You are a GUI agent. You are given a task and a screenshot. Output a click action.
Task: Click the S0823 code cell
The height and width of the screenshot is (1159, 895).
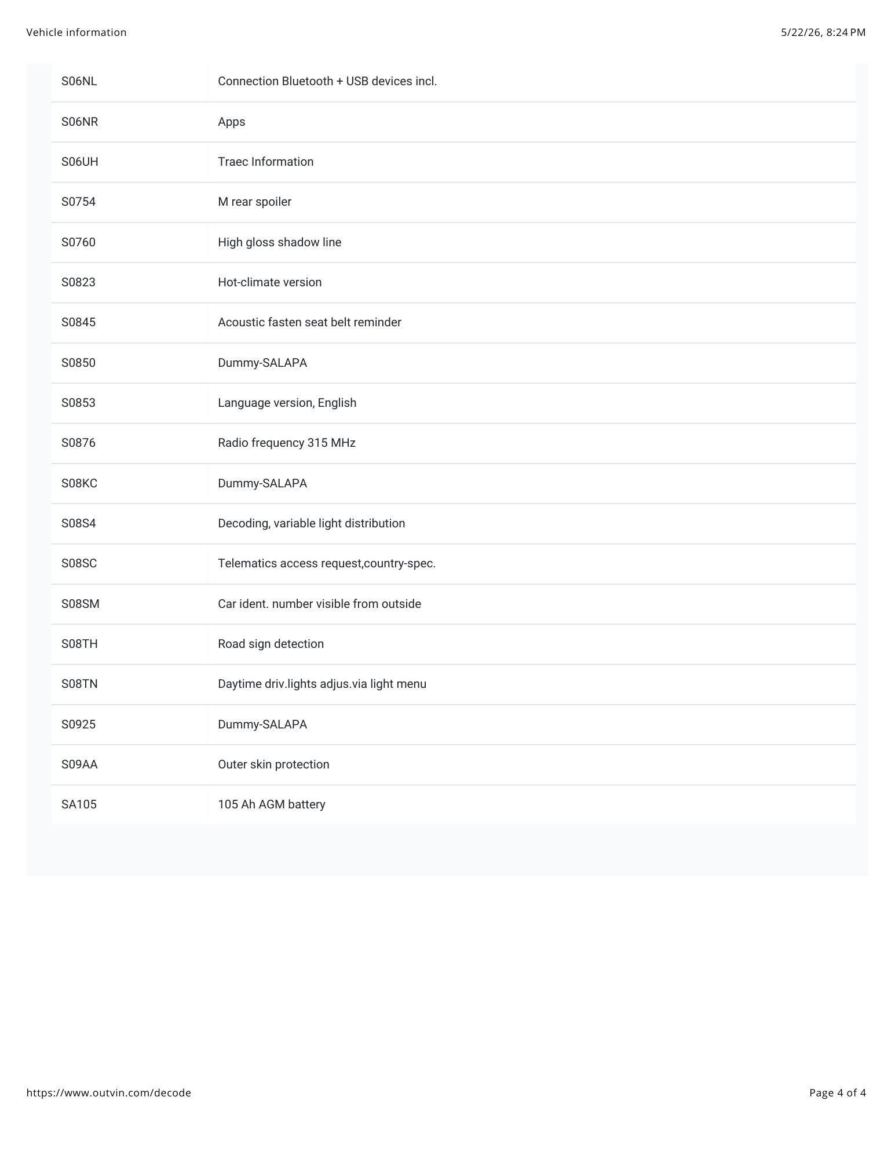click(x=130, y=282)
